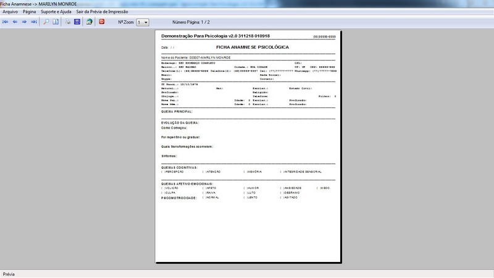Go to the first page of preview

pos(6,22)
